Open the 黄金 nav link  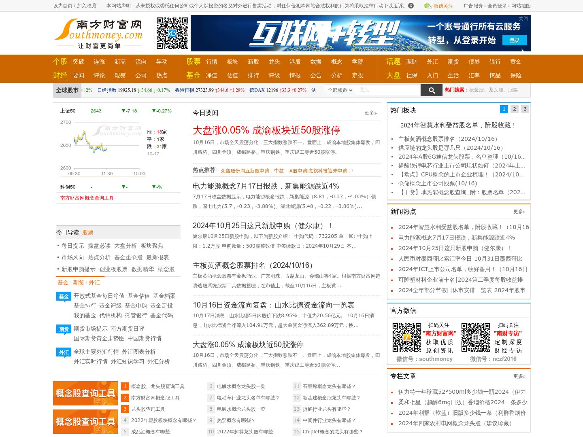pos(516,62)
